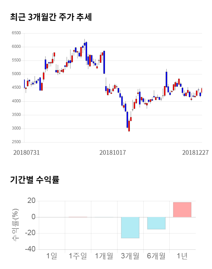Select the 1년 period label
The width and height of the screenshot is (212, 269).
click(182, 256)
